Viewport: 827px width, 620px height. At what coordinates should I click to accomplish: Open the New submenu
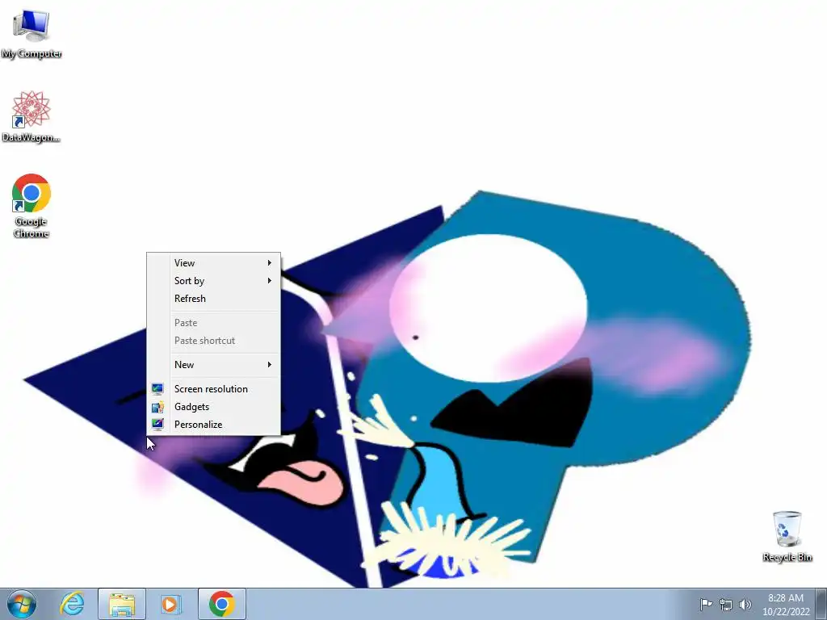pos(213,365)
